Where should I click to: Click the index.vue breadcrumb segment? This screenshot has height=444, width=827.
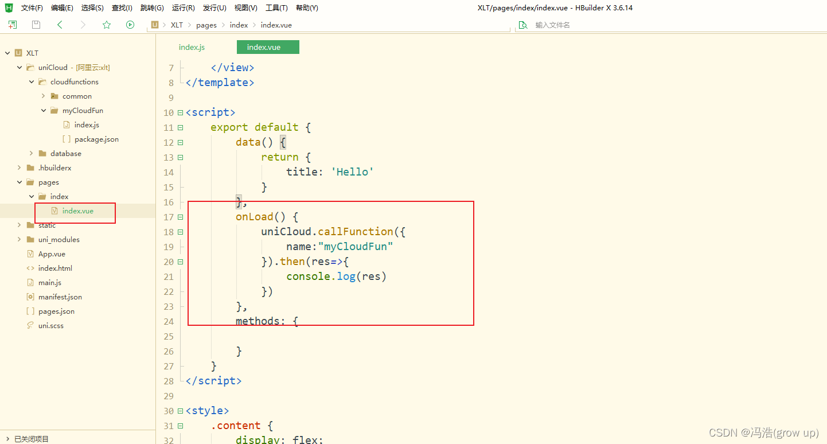276,25
